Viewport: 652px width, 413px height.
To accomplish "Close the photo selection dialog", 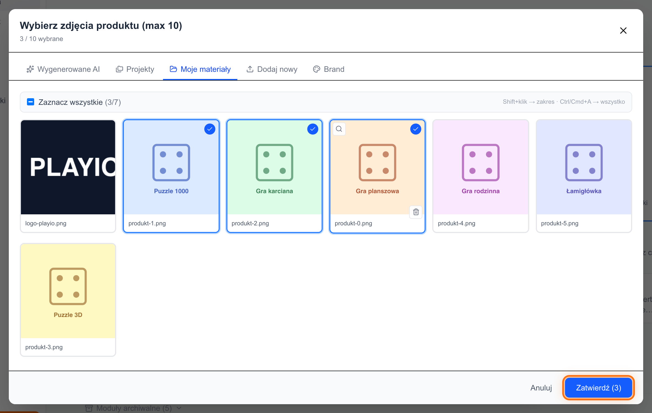I will pos(623,31).
